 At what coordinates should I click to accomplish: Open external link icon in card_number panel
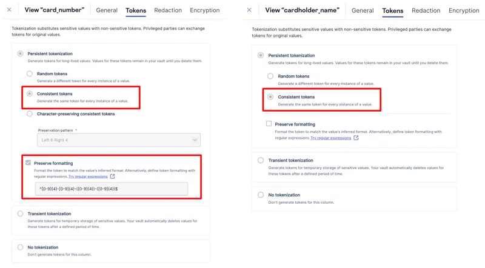(112, 176)
